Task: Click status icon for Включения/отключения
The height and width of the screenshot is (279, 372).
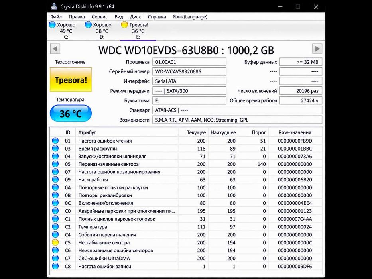Action: [x=55, y=203]
